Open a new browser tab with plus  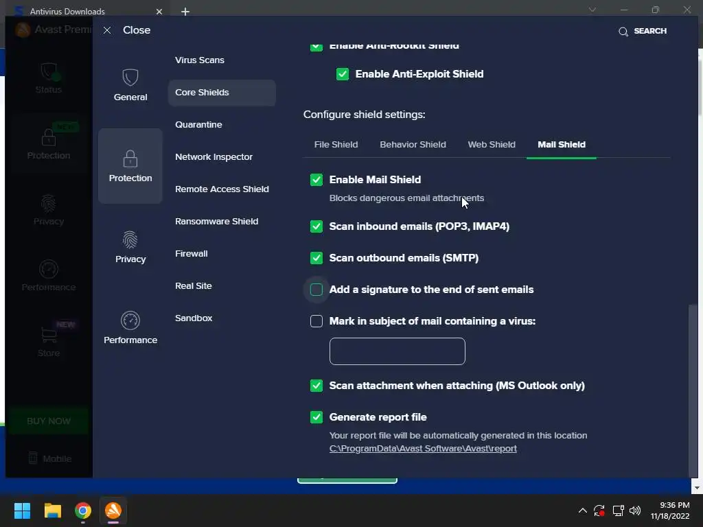(x=185, y=12)
